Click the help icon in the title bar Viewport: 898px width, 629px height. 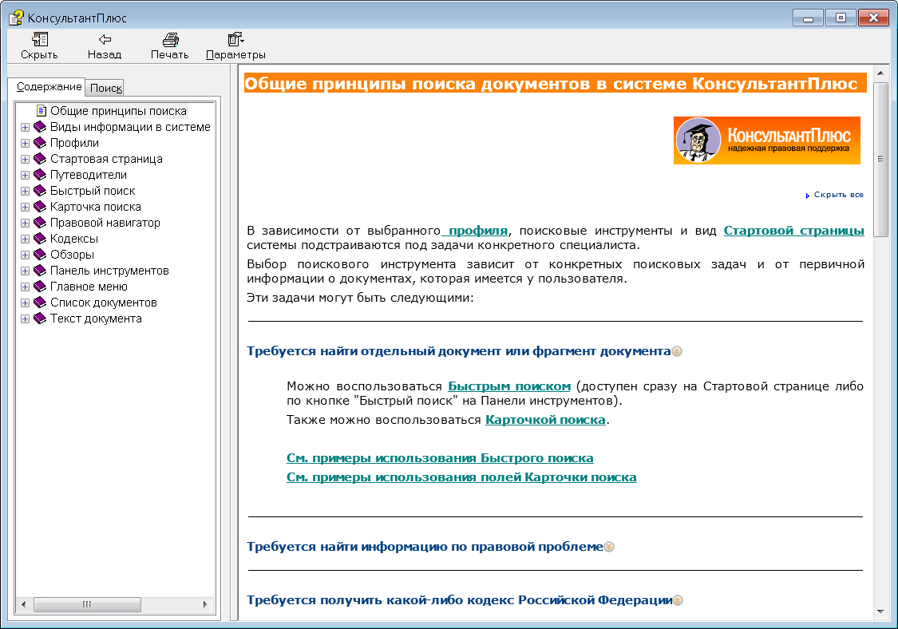point(16,18)
